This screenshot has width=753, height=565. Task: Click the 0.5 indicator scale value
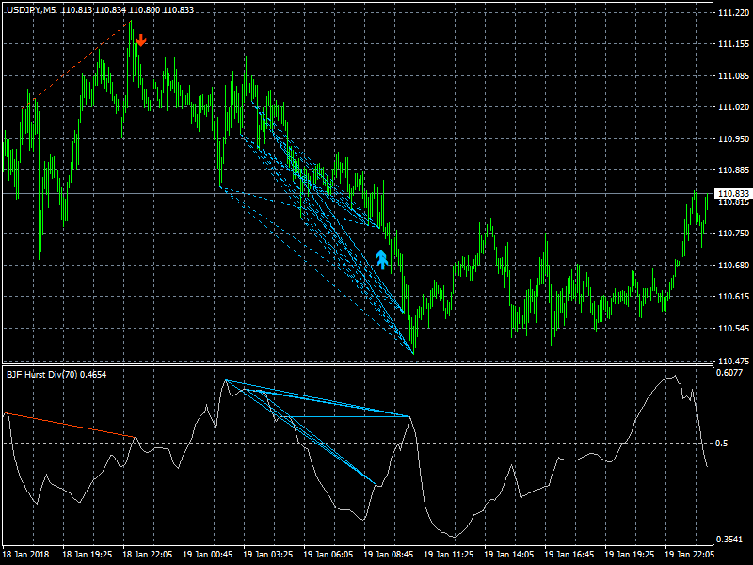[722, 443]
